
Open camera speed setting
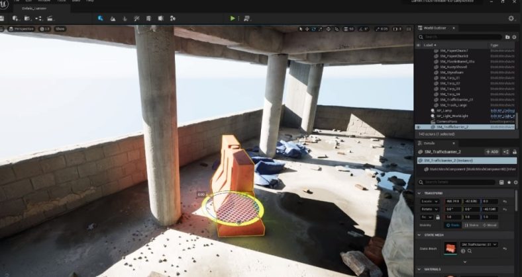(397, 29)
